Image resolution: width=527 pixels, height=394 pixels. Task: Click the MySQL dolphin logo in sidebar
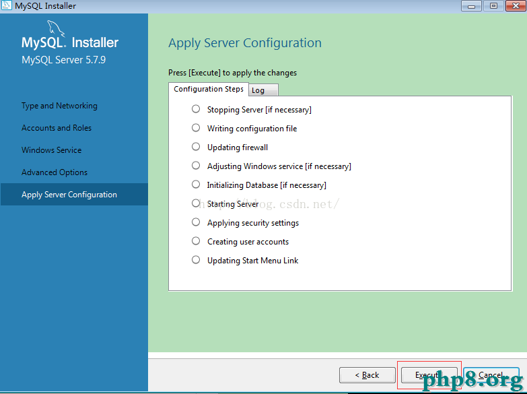click(x=56, y=28)
